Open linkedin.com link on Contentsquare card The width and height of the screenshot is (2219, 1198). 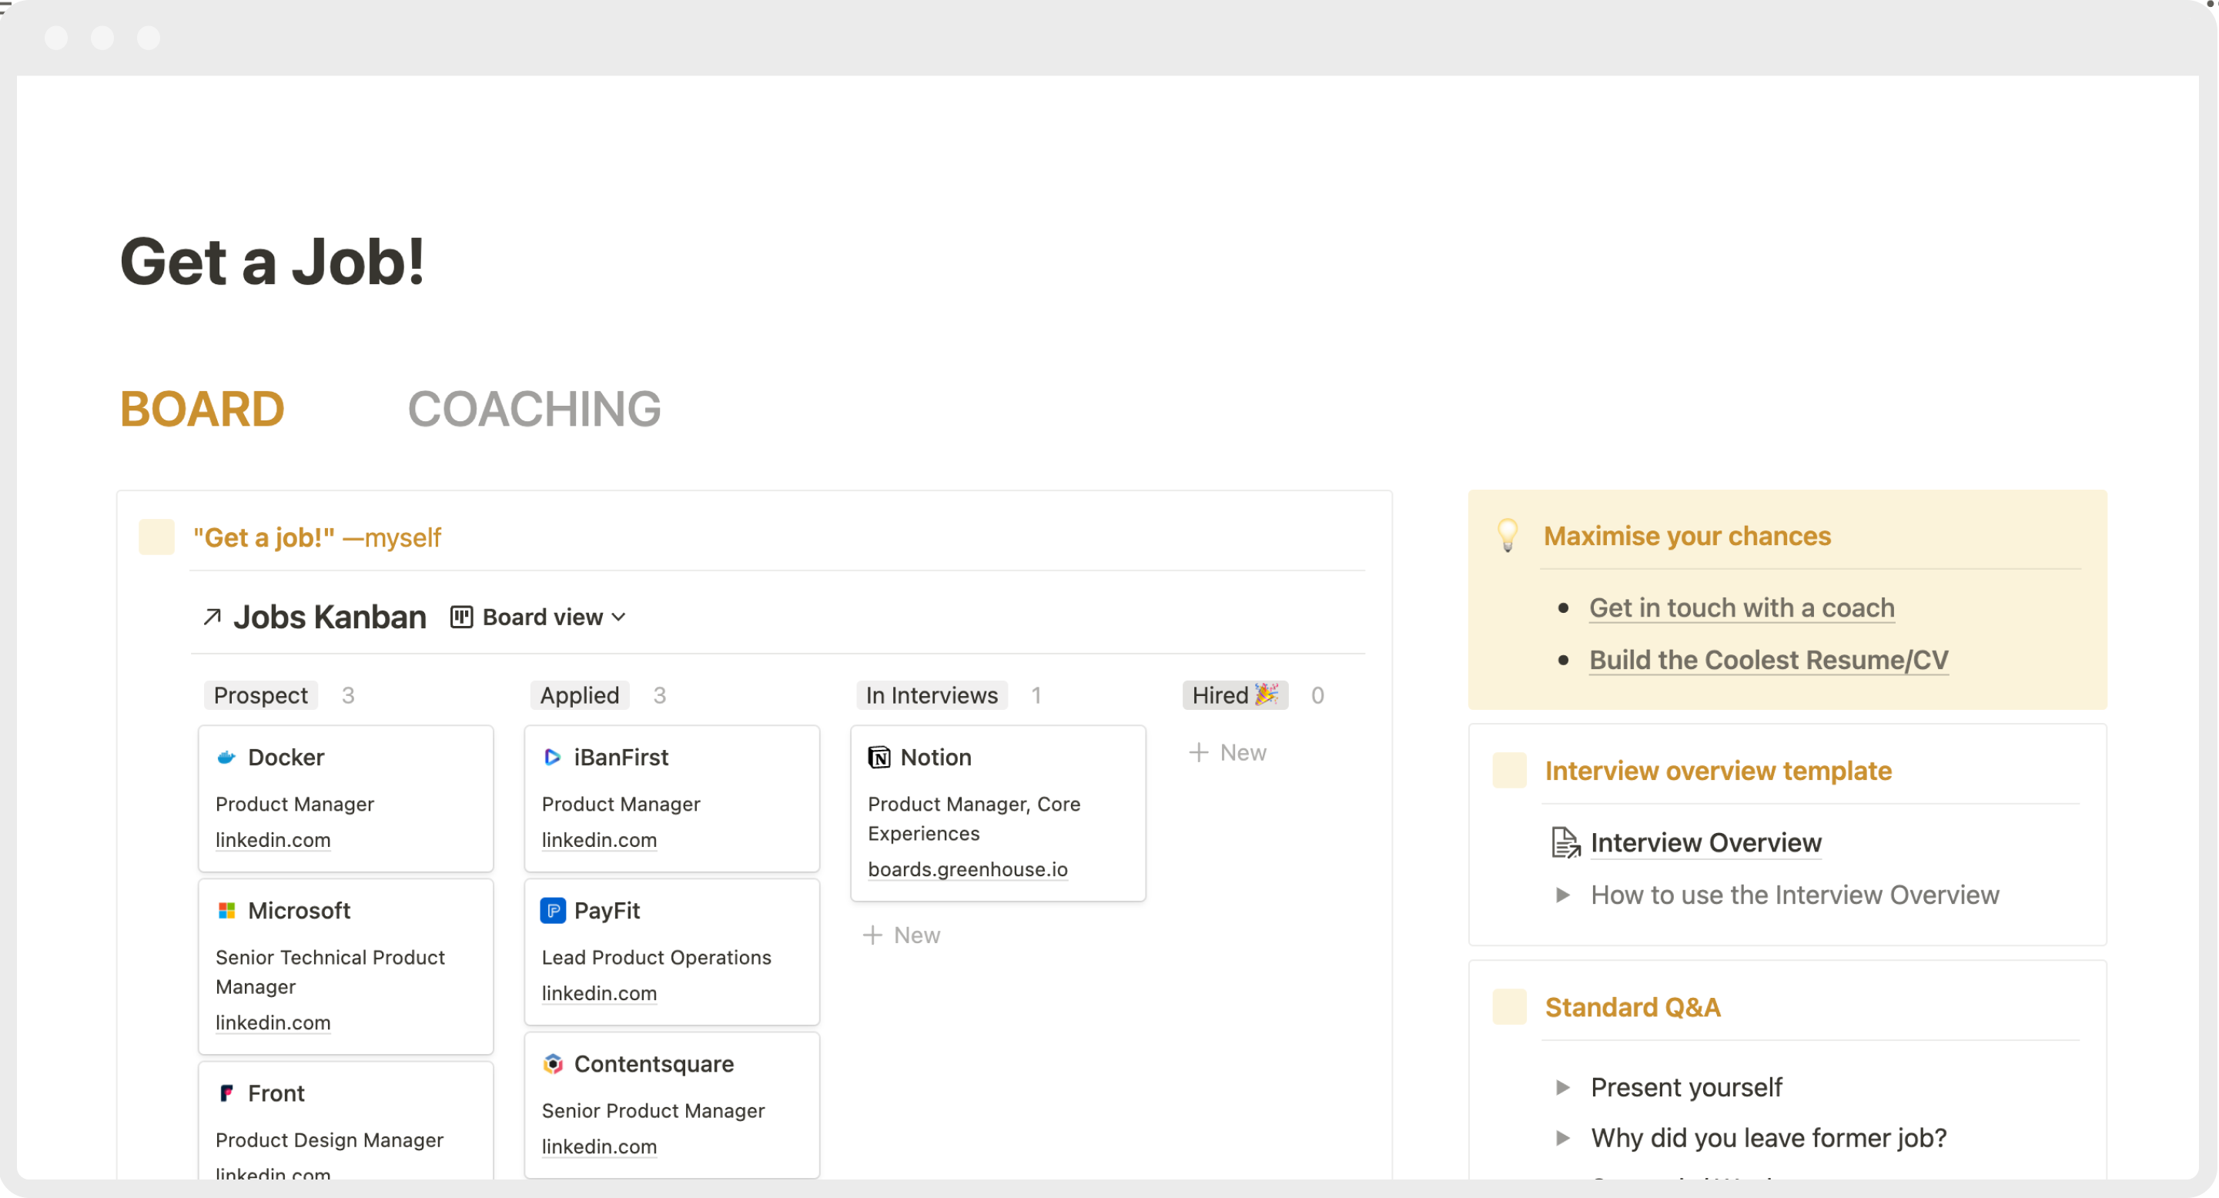[599, 1146]
